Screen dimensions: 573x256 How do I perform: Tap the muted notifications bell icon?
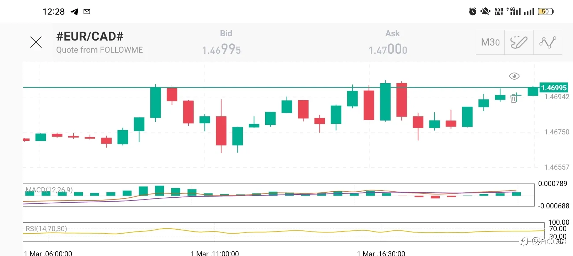[x=485, y=12]
